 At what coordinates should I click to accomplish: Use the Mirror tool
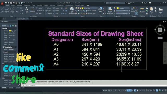tap(56, 11)
